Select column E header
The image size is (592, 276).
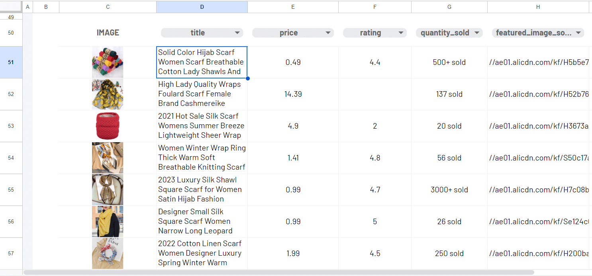(293, 7)
